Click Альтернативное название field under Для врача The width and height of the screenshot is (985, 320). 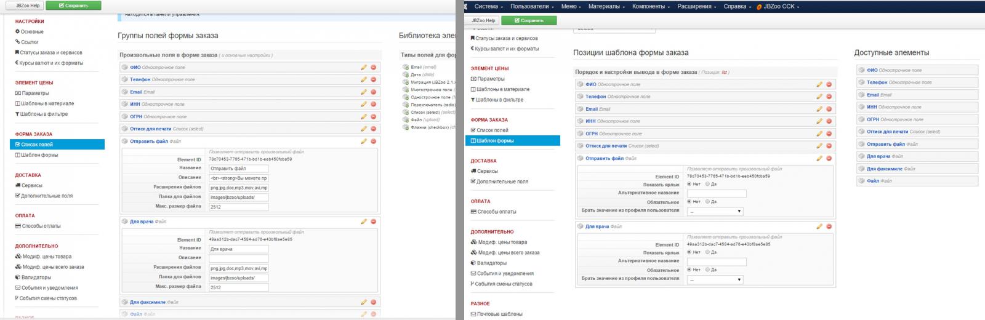click(x=717, y=262)
